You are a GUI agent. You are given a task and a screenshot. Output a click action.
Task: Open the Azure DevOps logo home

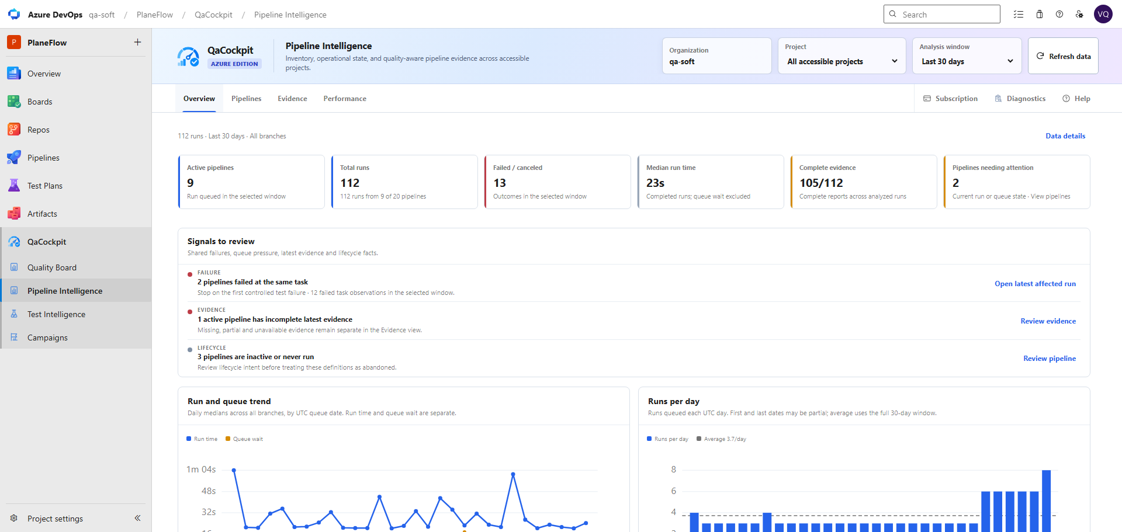click(x=14, y=14)
